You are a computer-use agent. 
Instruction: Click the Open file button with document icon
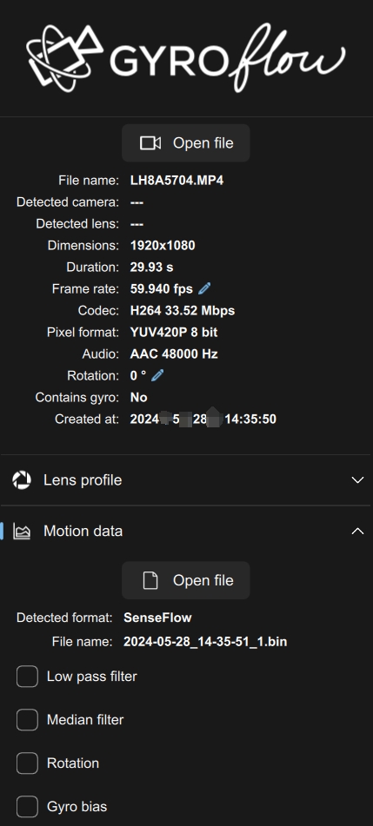pos(186,580)
